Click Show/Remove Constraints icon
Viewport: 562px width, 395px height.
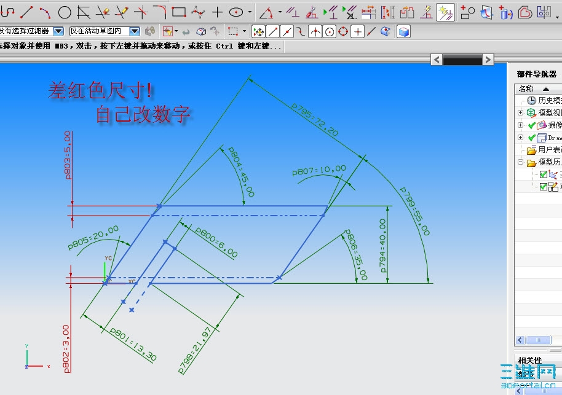tap(349, 12)
